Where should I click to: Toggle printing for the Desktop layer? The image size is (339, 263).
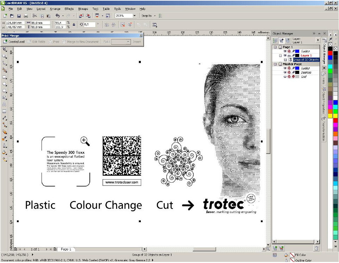point(289,73)
